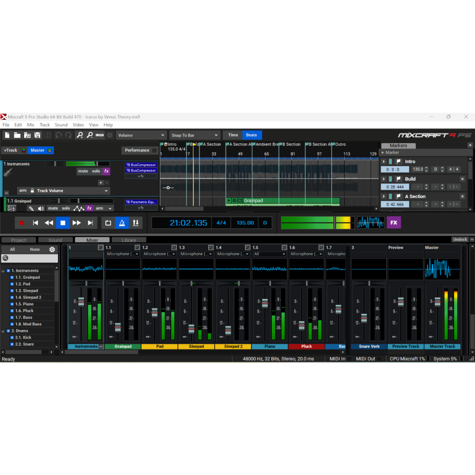
Task: Open the File menu
Action: click(6, 125)
